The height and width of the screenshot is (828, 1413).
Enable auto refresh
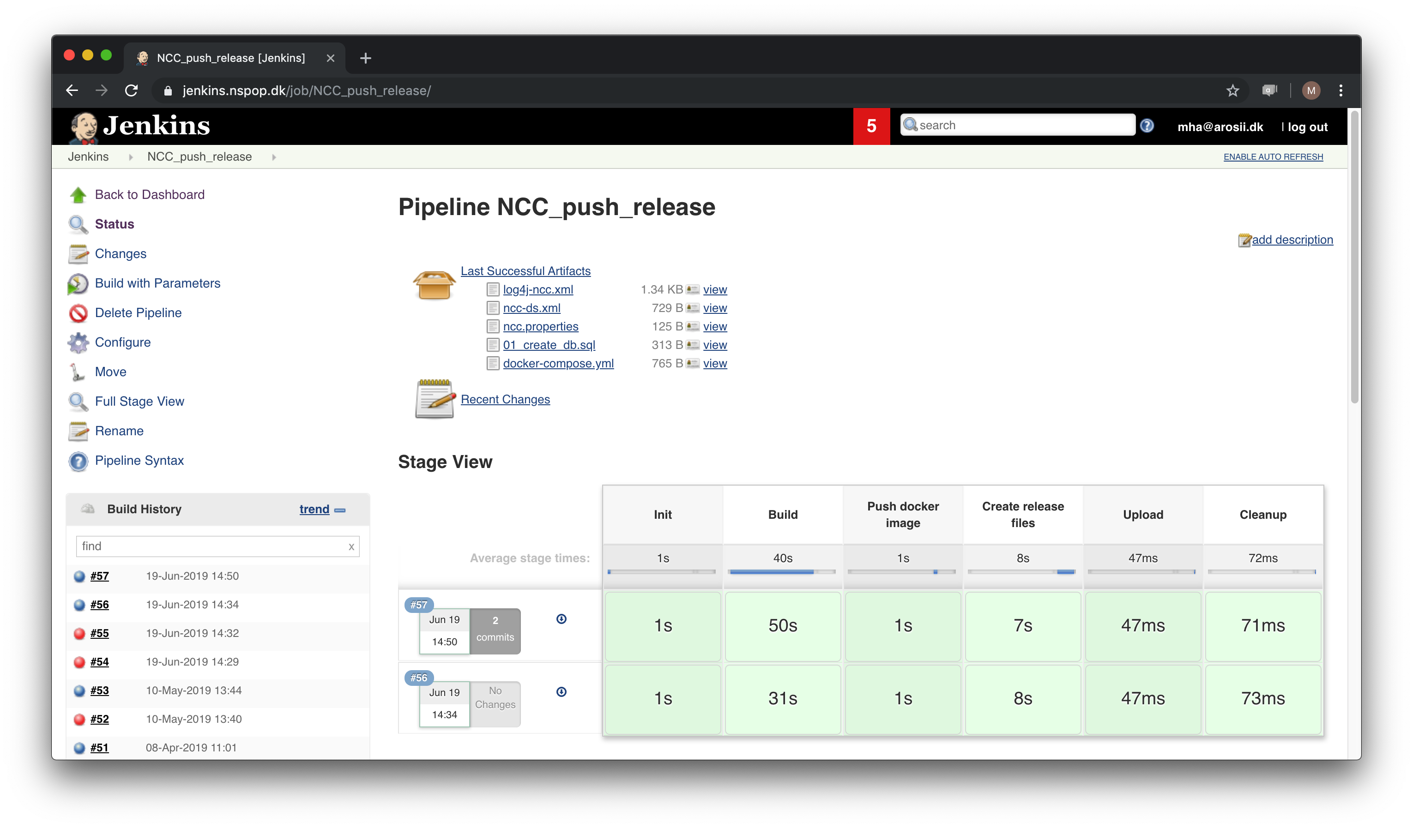click(x=1273, y=157)
